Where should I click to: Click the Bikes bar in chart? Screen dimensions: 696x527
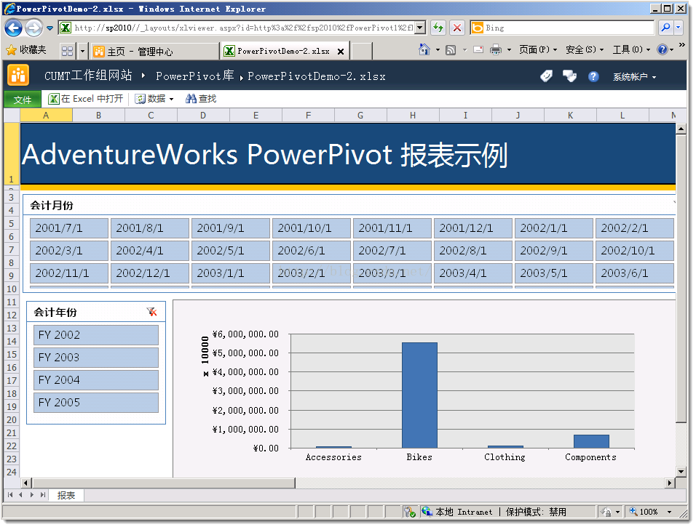pos(419,395)
